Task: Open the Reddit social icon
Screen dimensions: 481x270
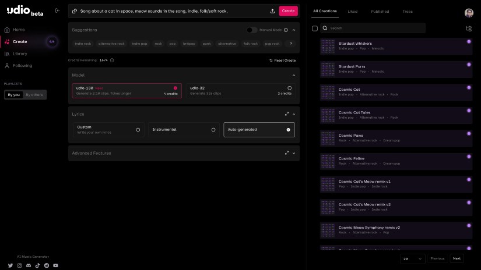Action: (x=47, y=265)
